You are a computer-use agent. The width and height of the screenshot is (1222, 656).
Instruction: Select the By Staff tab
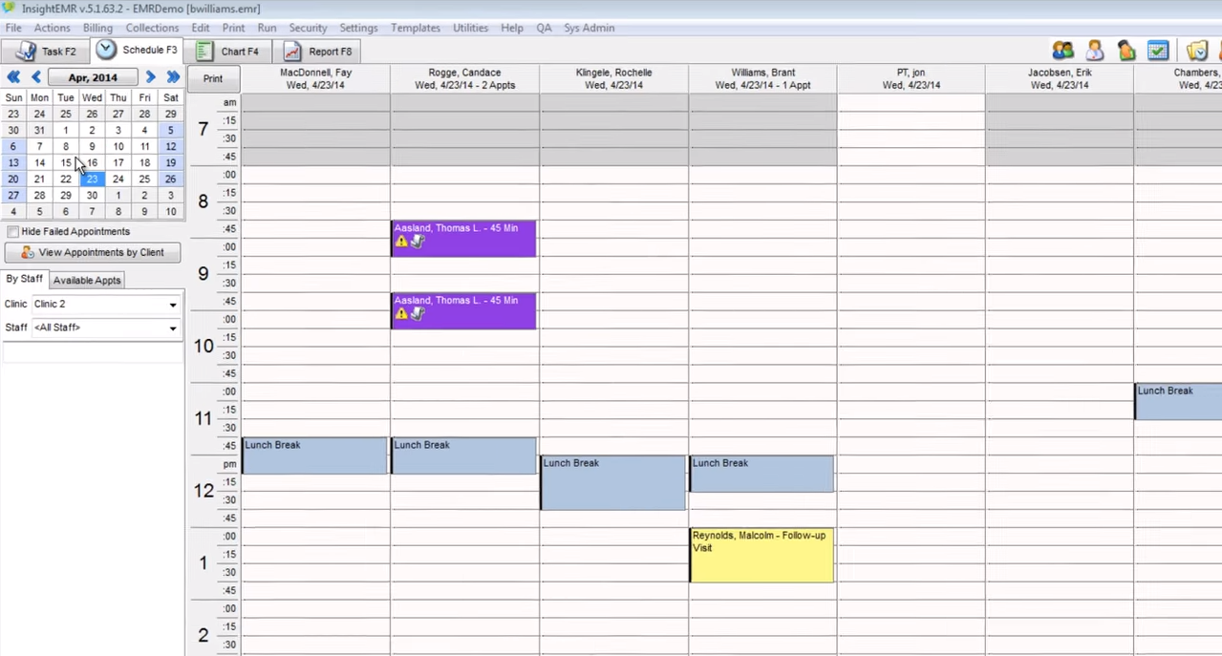click(25, 279)
